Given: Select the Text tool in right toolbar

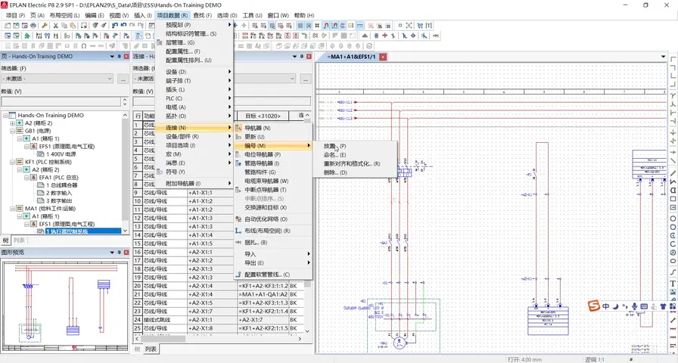Looking at the screenshot, I should (673, 284).
